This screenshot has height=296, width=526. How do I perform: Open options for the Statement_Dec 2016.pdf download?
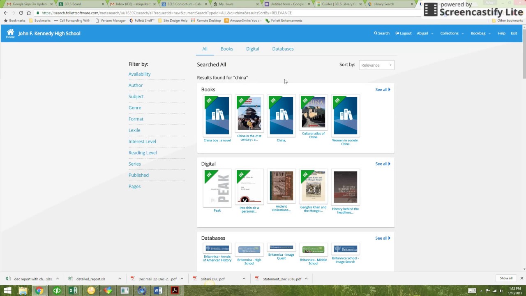point(306,279)
